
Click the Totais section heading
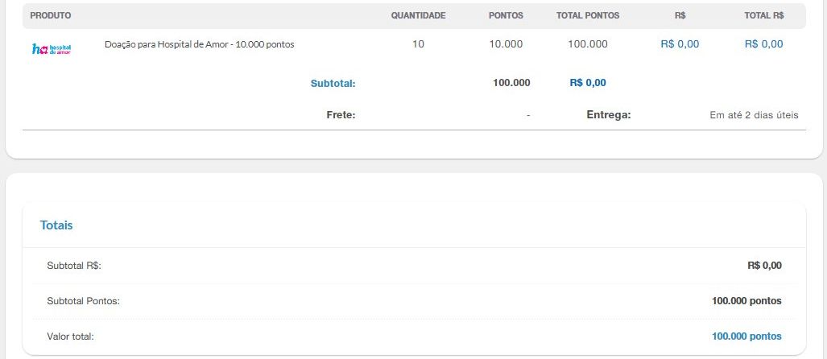pyautogui.click(x=56, y=225)
